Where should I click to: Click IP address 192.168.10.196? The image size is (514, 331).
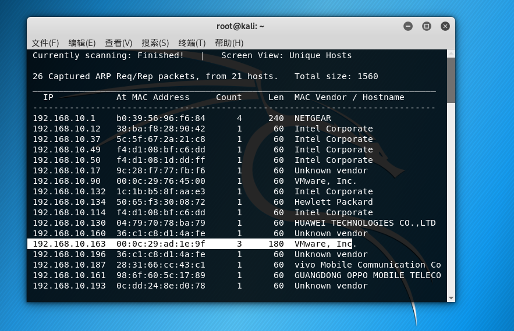pos(69,255)
